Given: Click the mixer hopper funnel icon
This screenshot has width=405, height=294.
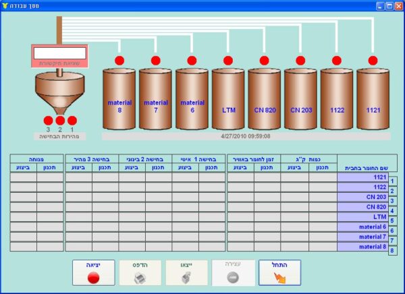Looking at the screenshot, I should [x=59, y=93].
